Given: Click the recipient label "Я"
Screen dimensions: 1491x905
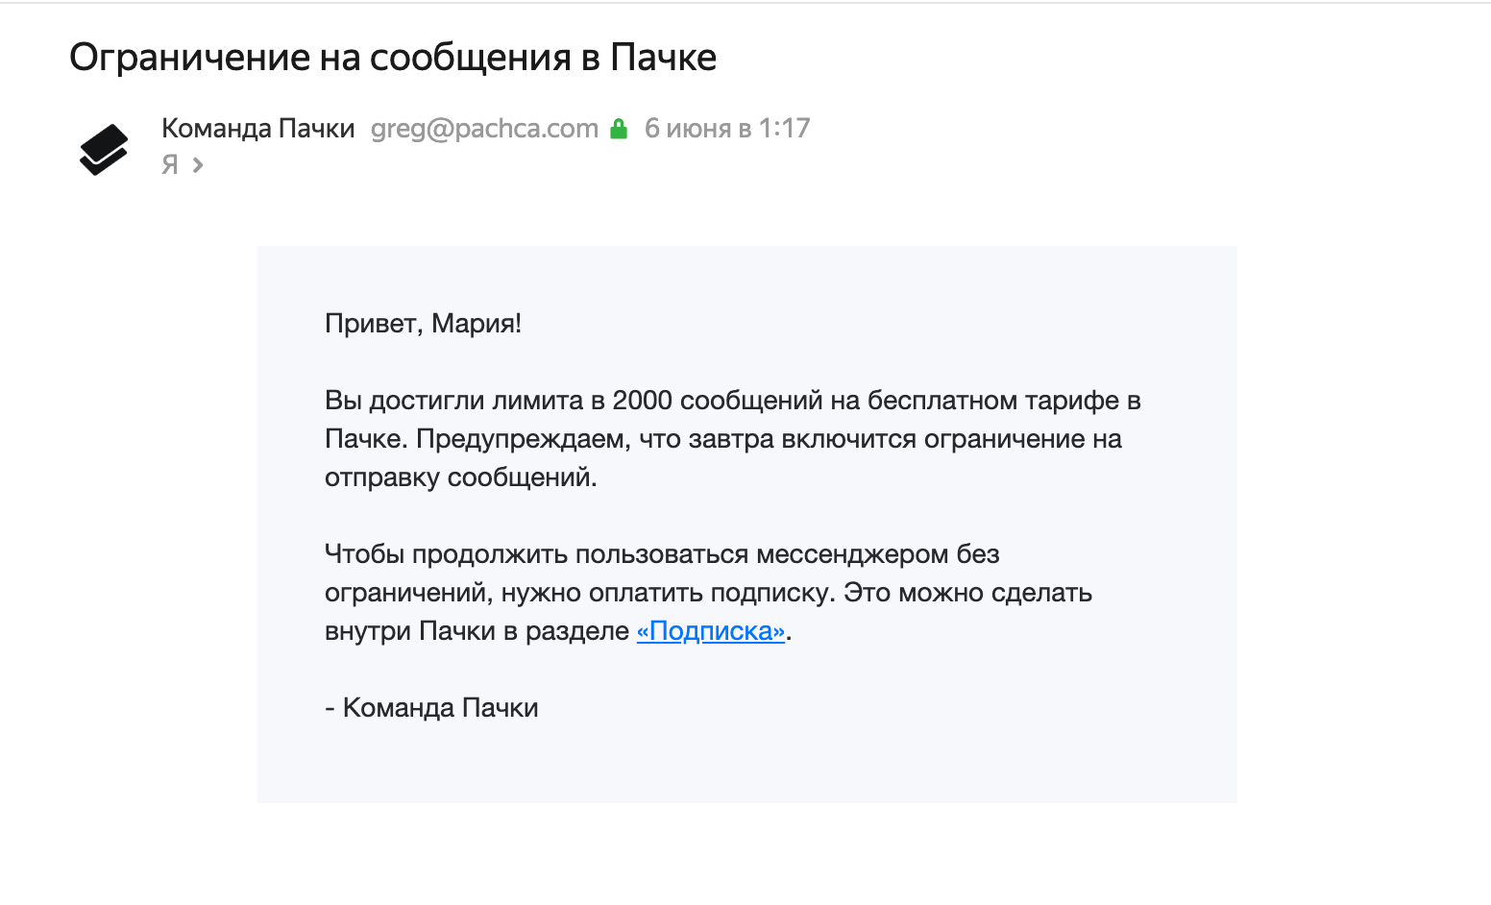Looking at the screenshot, I should (x=170, y=165).
